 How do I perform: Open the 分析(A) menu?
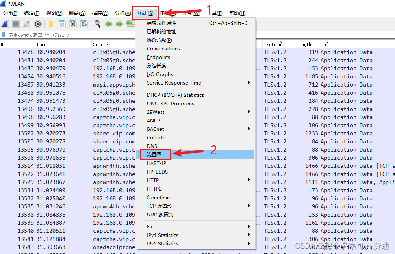click(x=123, y=13)
